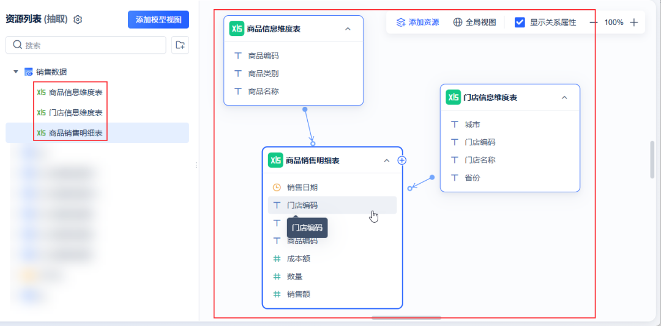Select 门店信息维度表 in resource list

click(70, 113)
